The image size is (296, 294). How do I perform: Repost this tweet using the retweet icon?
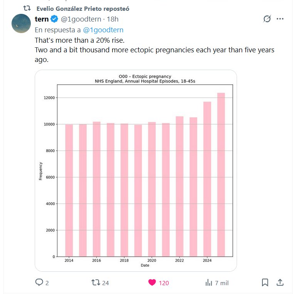coord(95,282)
